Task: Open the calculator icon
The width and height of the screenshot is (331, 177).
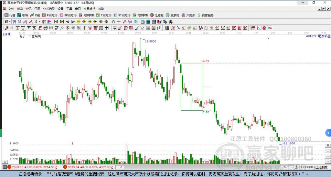Action: click(148, 22)
